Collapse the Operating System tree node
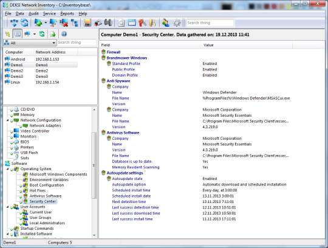328x248 pixels. 8,169
